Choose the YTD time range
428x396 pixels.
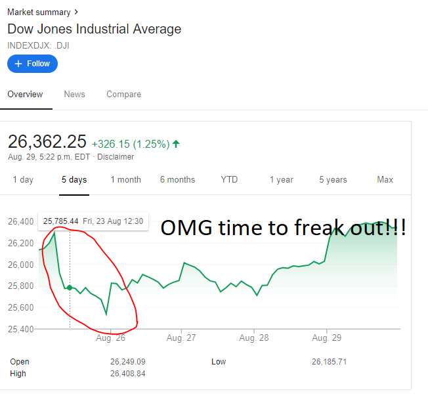coord(229,180)
